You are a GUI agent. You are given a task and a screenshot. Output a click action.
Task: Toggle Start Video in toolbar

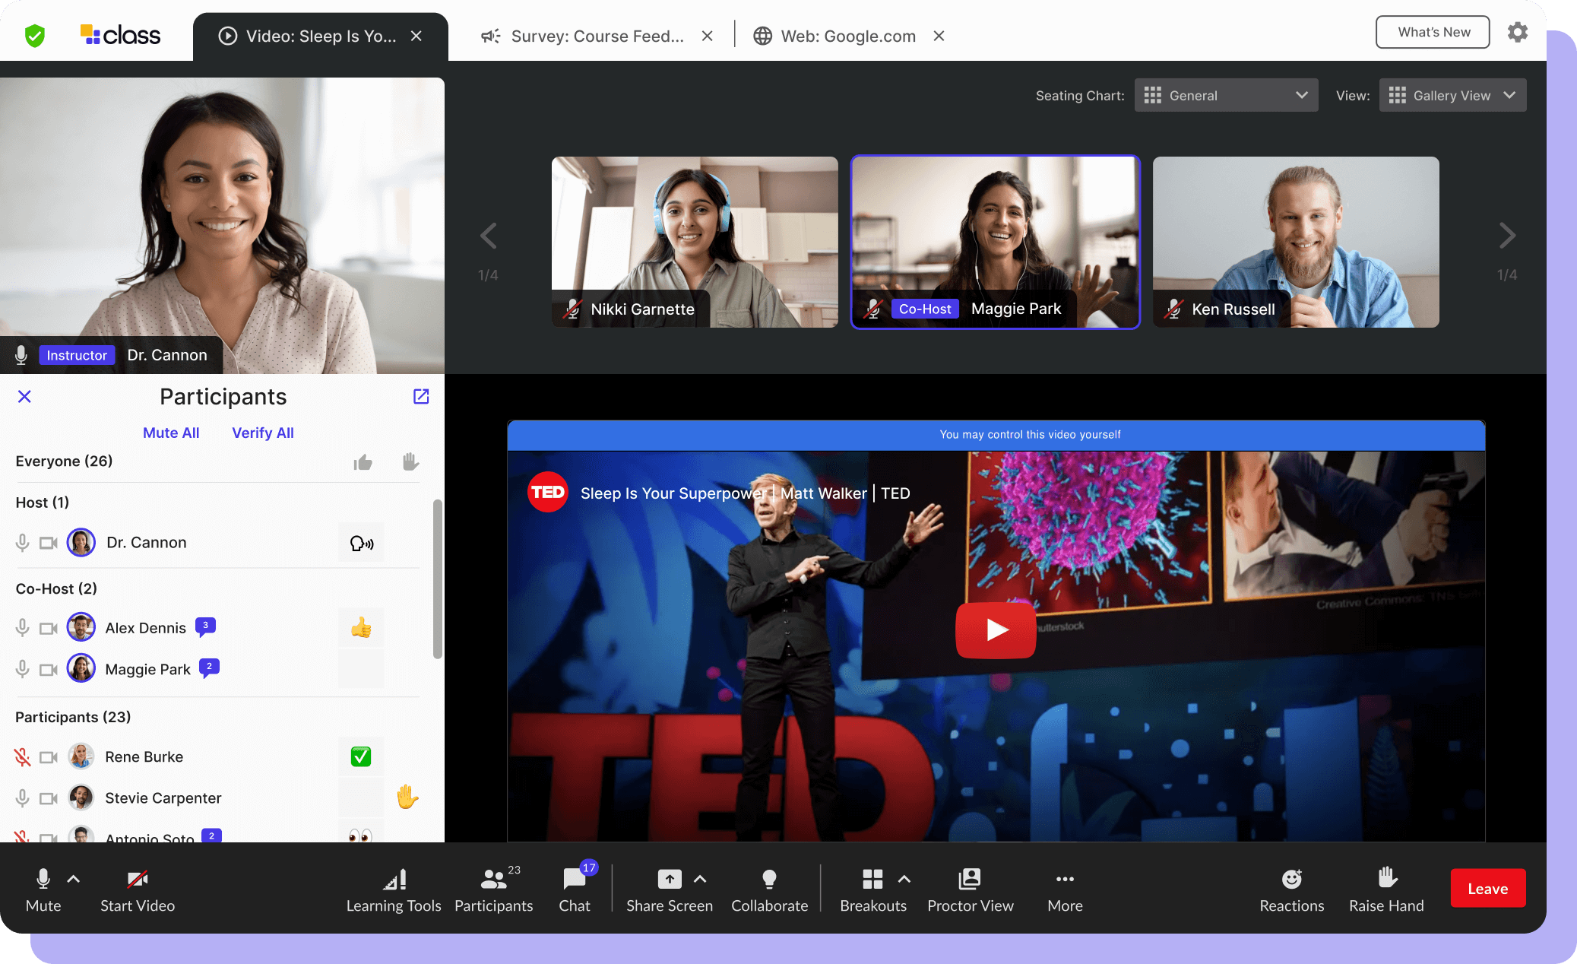pyautogui.click(x=138, y=889)
